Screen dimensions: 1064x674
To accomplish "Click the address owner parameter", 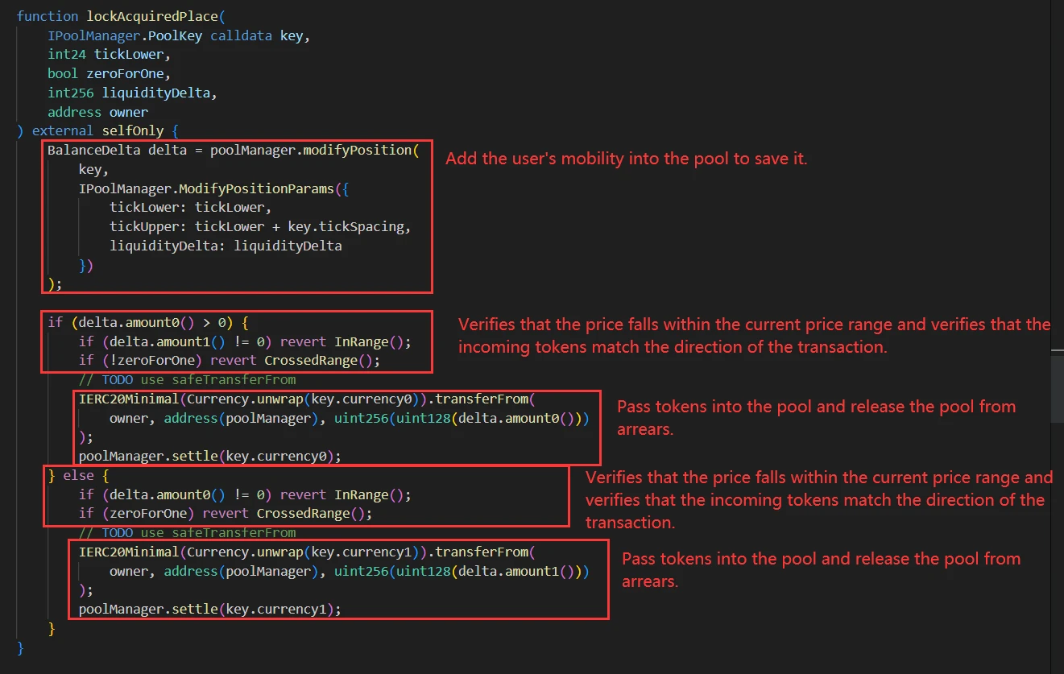I will coord(97,112).
